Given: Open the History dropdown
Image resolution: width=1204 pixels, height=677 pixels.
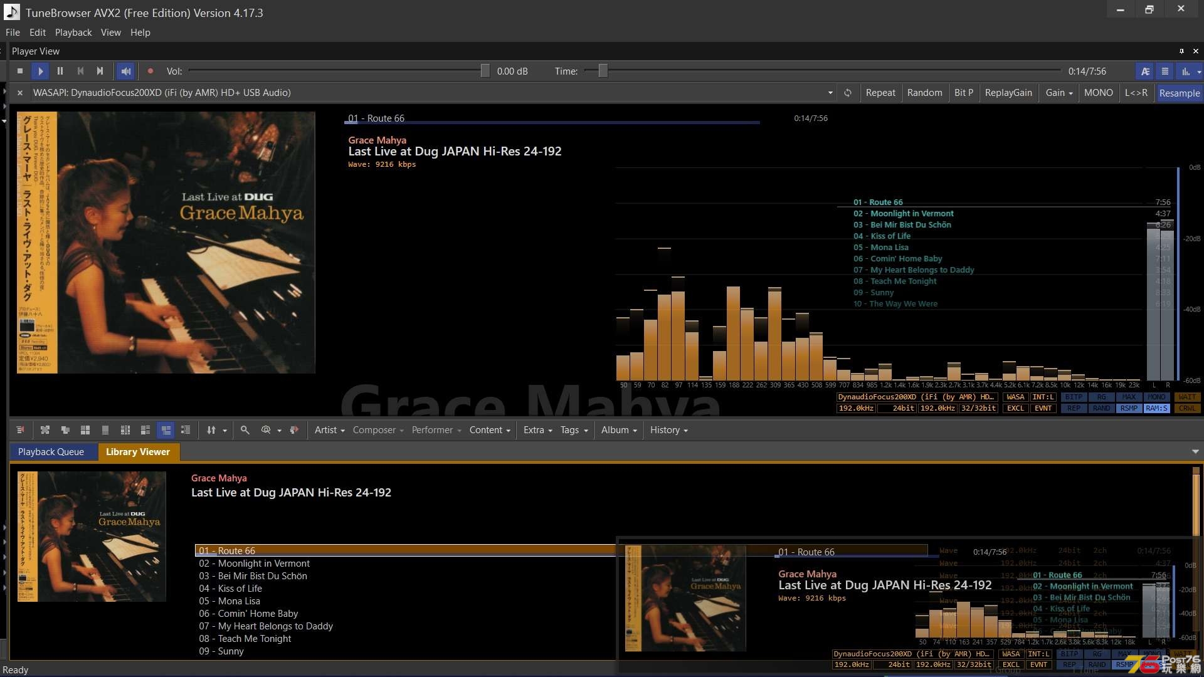Looking at the screenshot, I should pos(669,430).
